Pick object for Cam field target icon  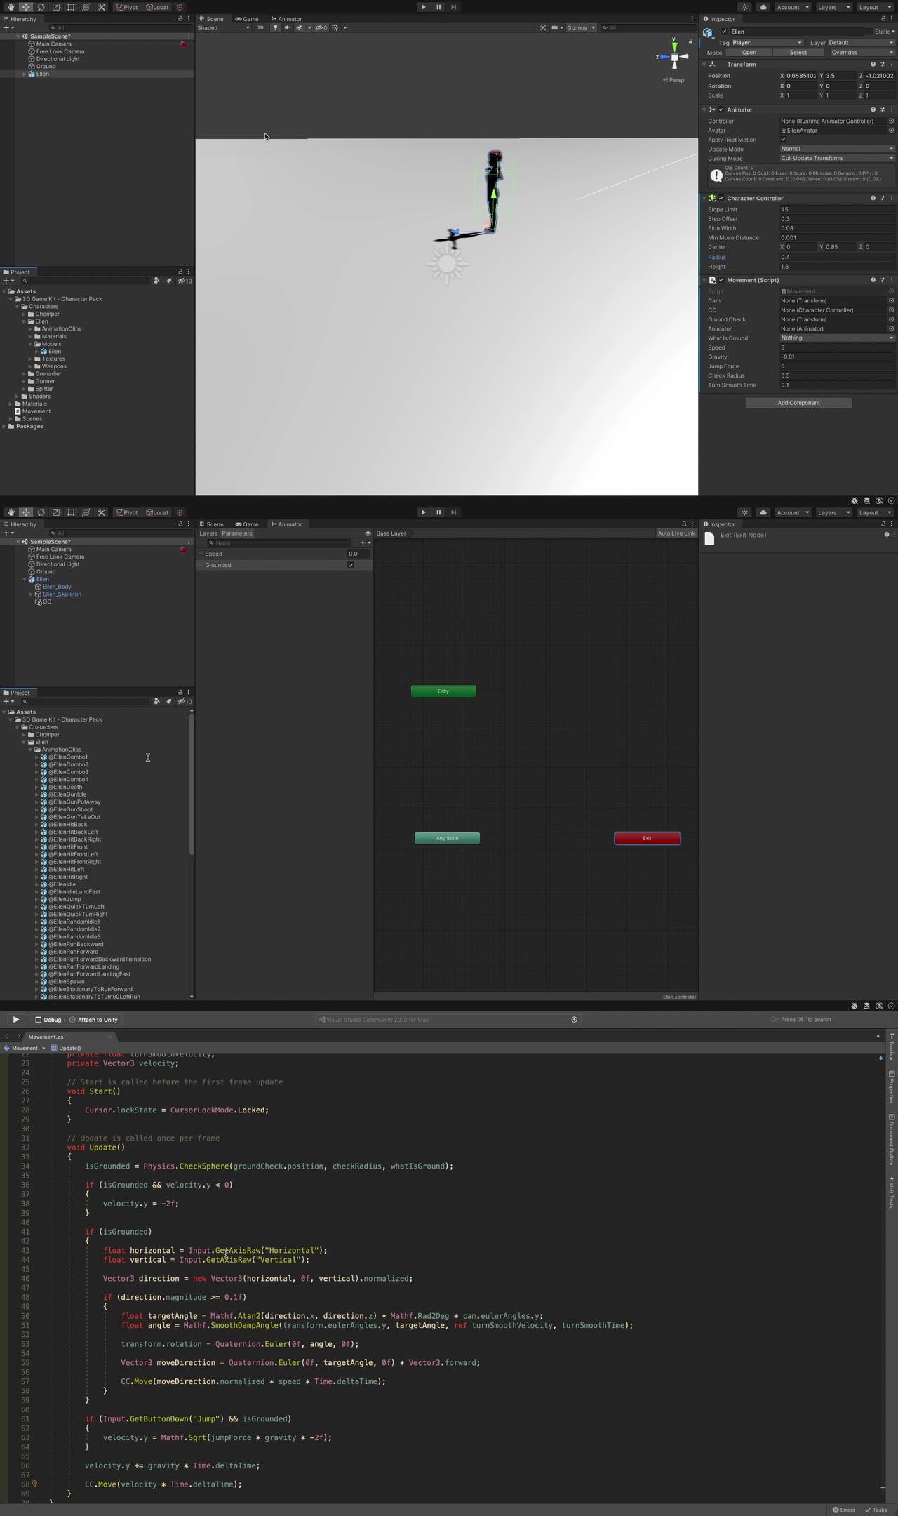[891, 300]
